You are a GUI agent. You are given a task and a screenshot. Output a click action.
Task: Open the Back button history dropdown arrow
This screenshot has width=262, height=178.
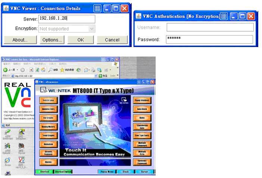click(x=18, y=70)
